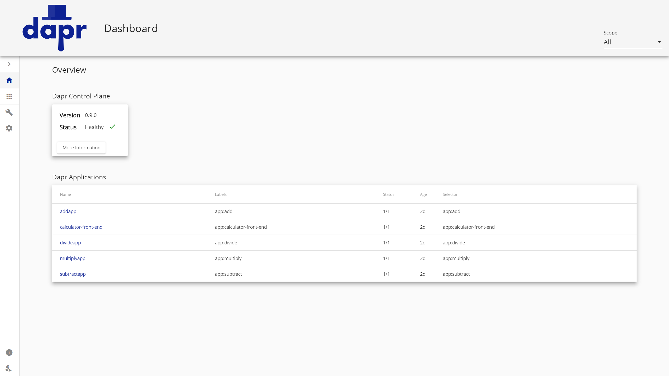The image size is (669, 376).
Task: Open the Scope dropdown
Action: [630, 42]
